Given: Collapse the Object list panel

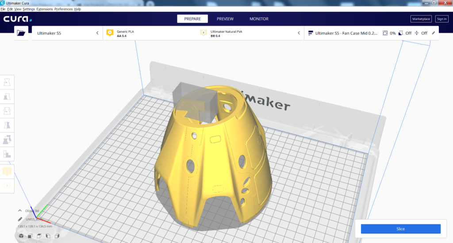Looking at the screenshot, I should click(x=20, y=211).
